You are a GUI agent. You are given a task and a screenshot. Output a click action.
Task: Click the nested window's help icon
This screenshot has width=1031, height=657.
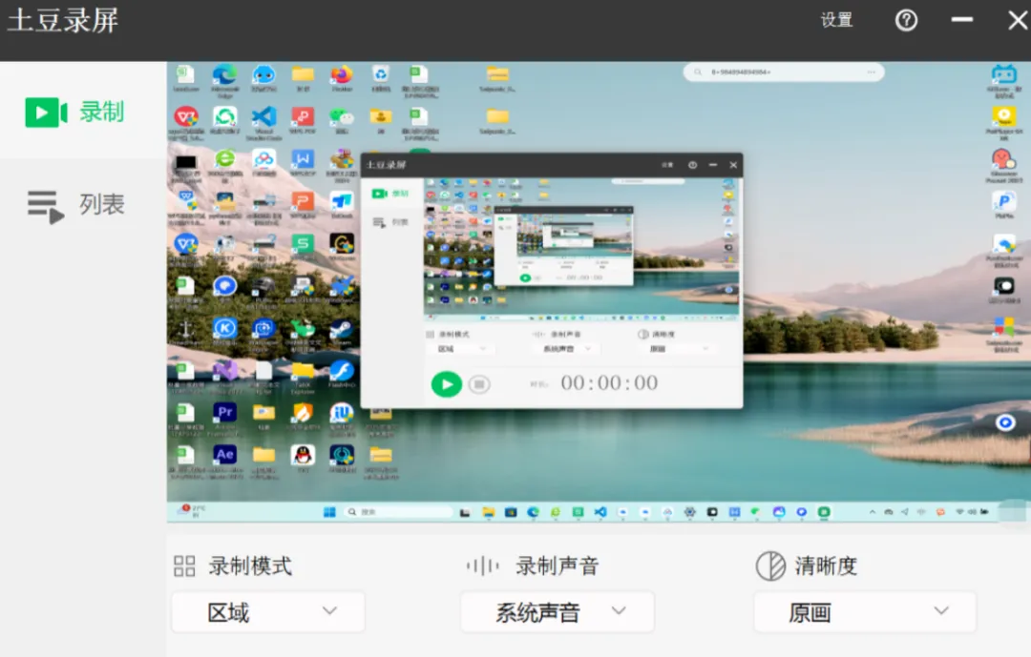pos(692,165)
